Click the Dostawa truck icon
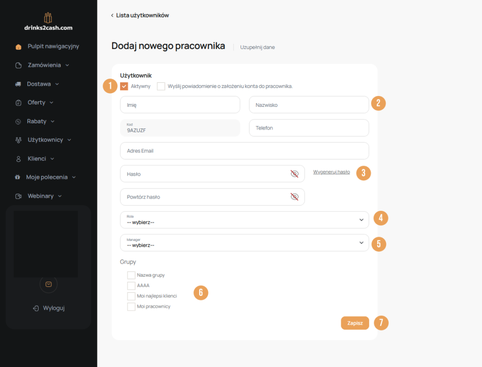482x367 pixels. (x=18, y=84)
